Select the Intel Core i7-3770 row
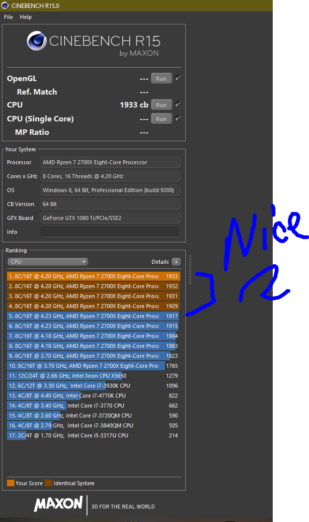 click(94, 406)
